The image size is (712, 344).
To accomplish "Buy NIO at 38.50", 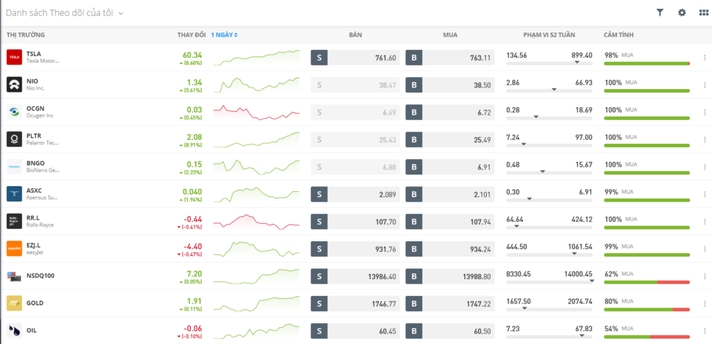I will coord(450,85).
